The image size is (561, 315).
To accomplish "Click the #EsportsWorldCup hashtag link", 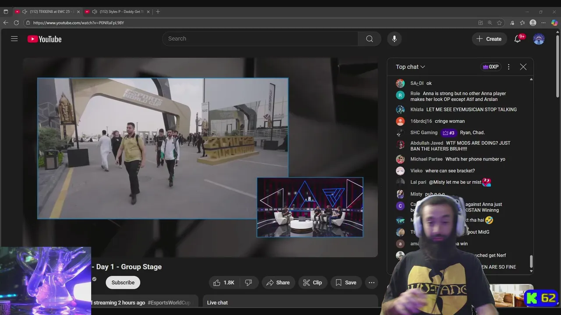I will [169, 303].
